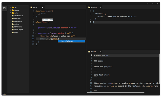This screenshot has width=162, height=97.
Task: Click 'deno task start' line in README
Action: (x=102, y=75)
